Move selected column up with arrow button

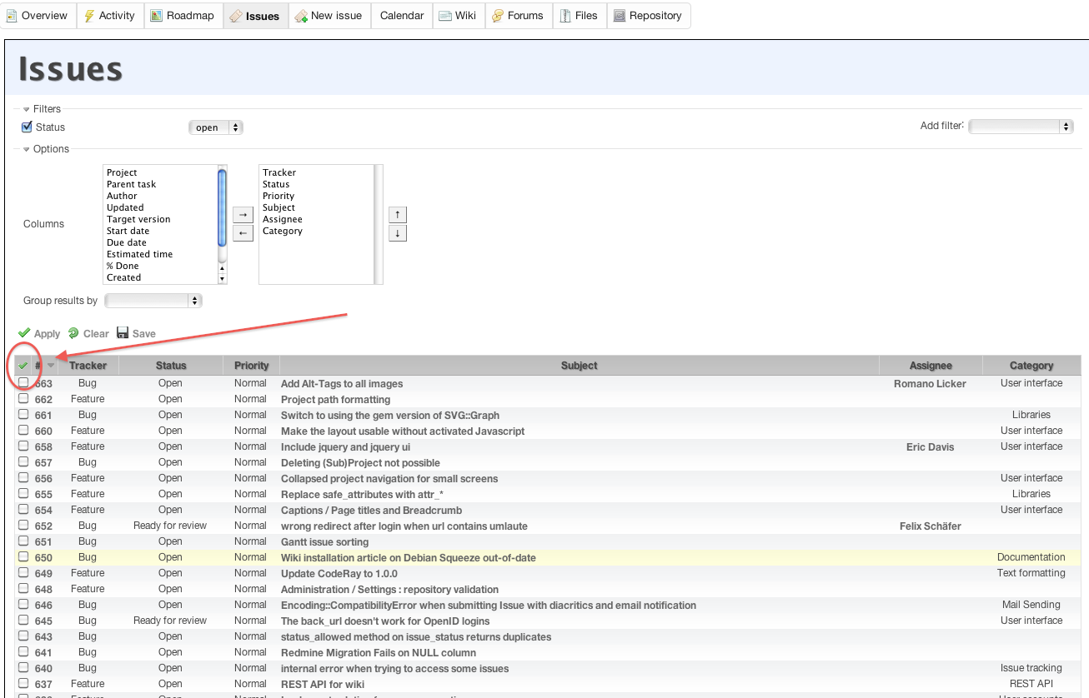pyautogui.click(x=398, y=214)
